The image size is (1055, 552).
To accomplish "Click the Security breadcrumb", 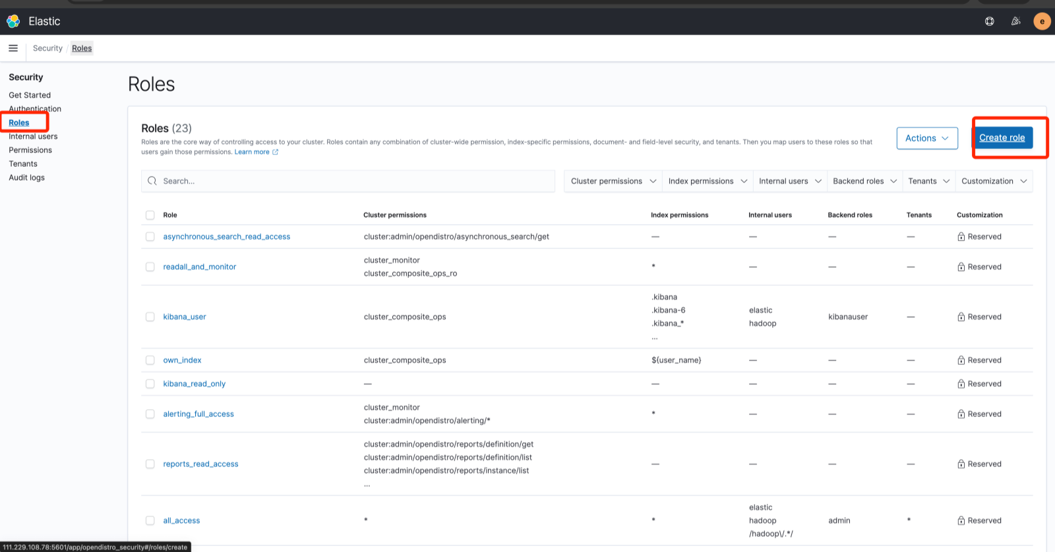I will point(47,48).
